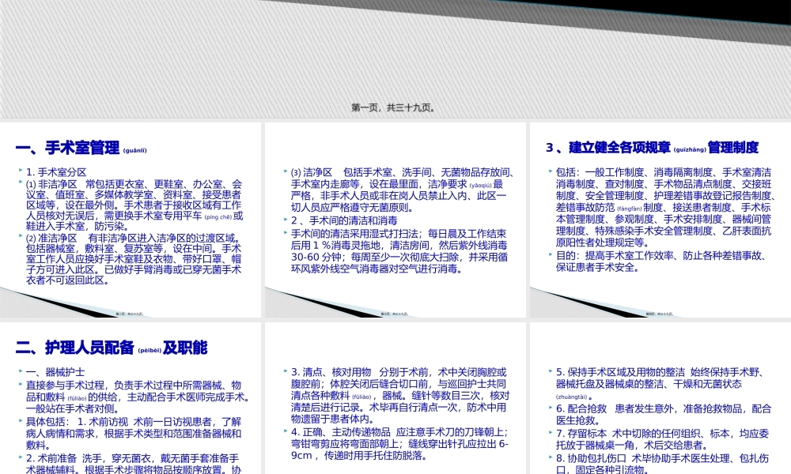The width and height of the screenshot is (791, 474).
Task: Click the bullet arrow before 洁净区
Action: pos(285,169)
